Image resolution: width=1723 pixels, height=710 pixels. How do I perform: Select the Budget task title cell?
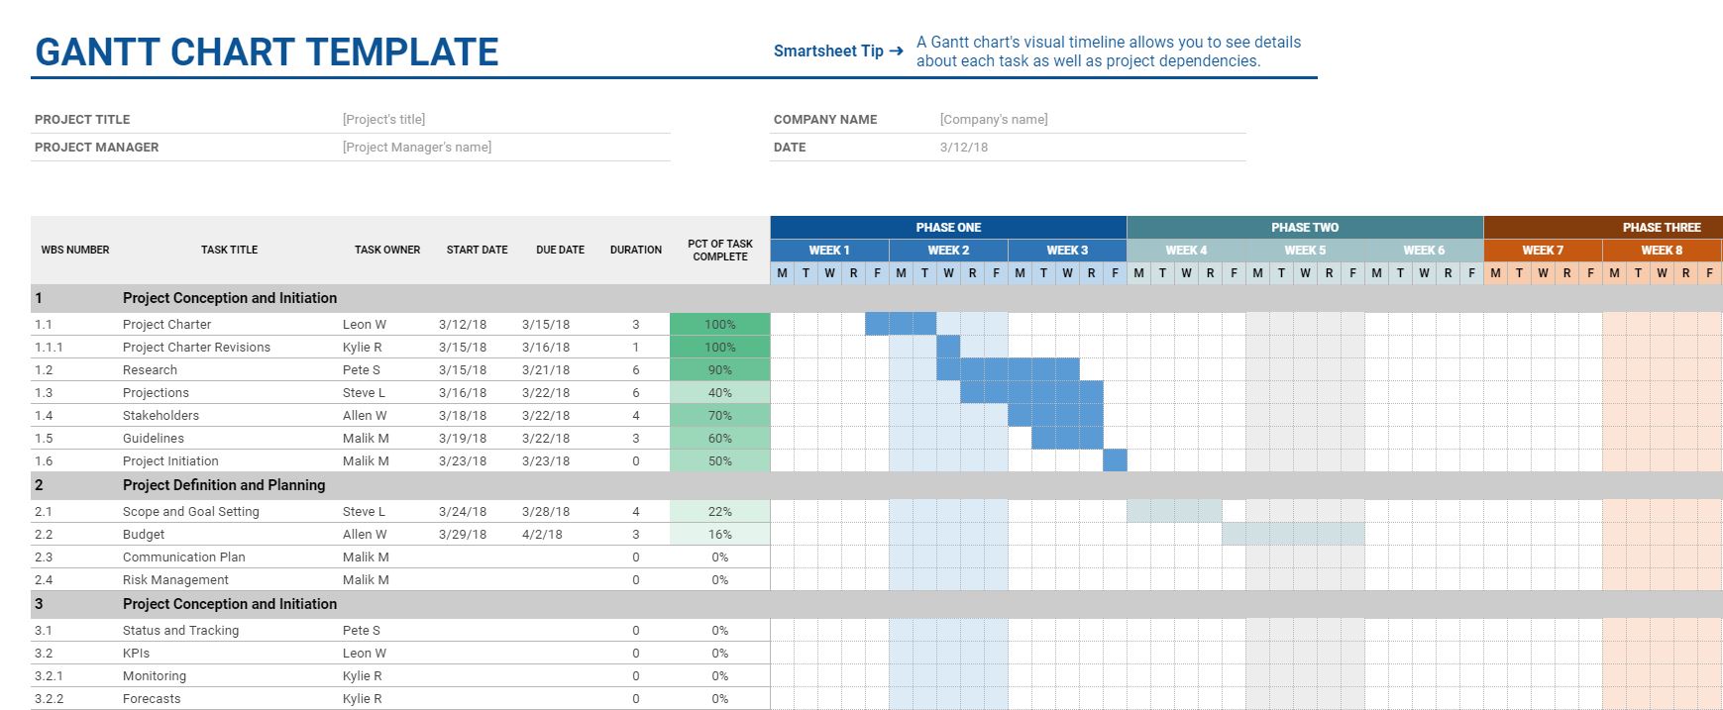(144, 535)
